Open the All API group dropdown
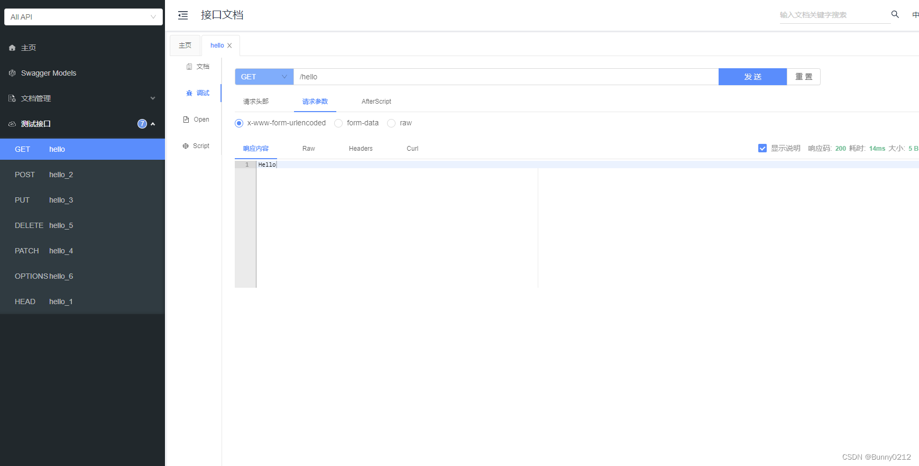The image size is (919, 466). tap(84, 17)
